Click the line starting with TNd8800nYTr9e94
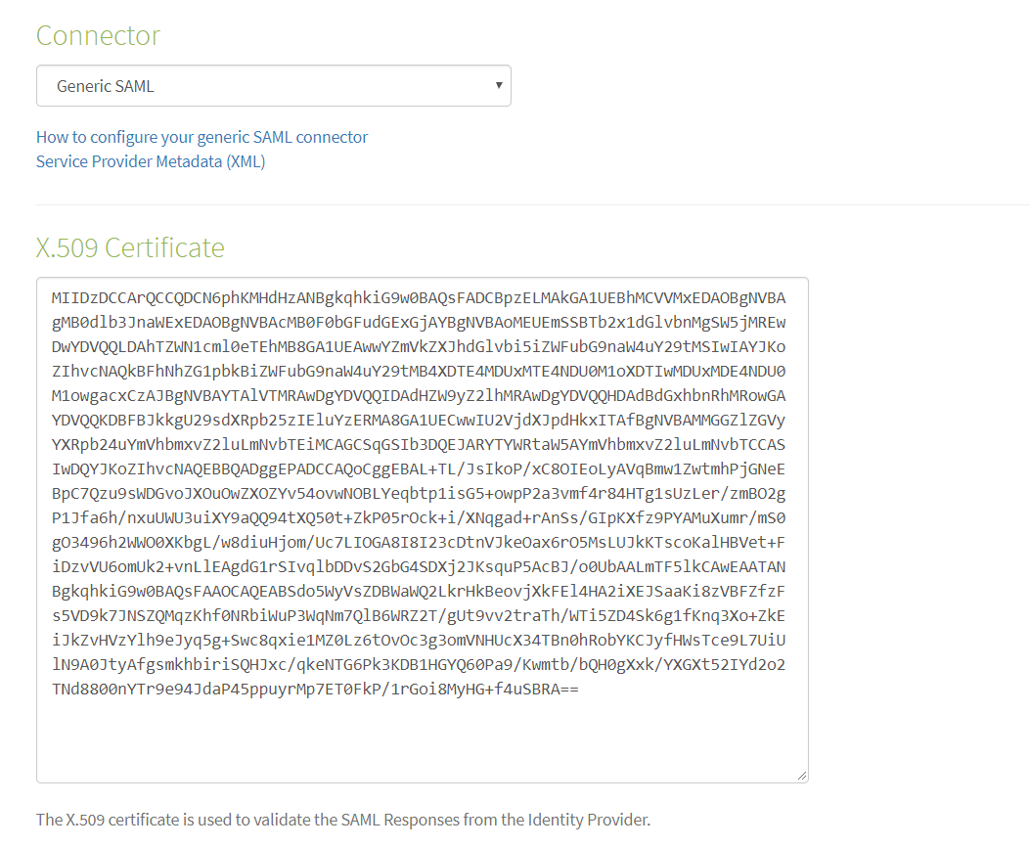1030x847 pixels. click(x=315, y=690)
